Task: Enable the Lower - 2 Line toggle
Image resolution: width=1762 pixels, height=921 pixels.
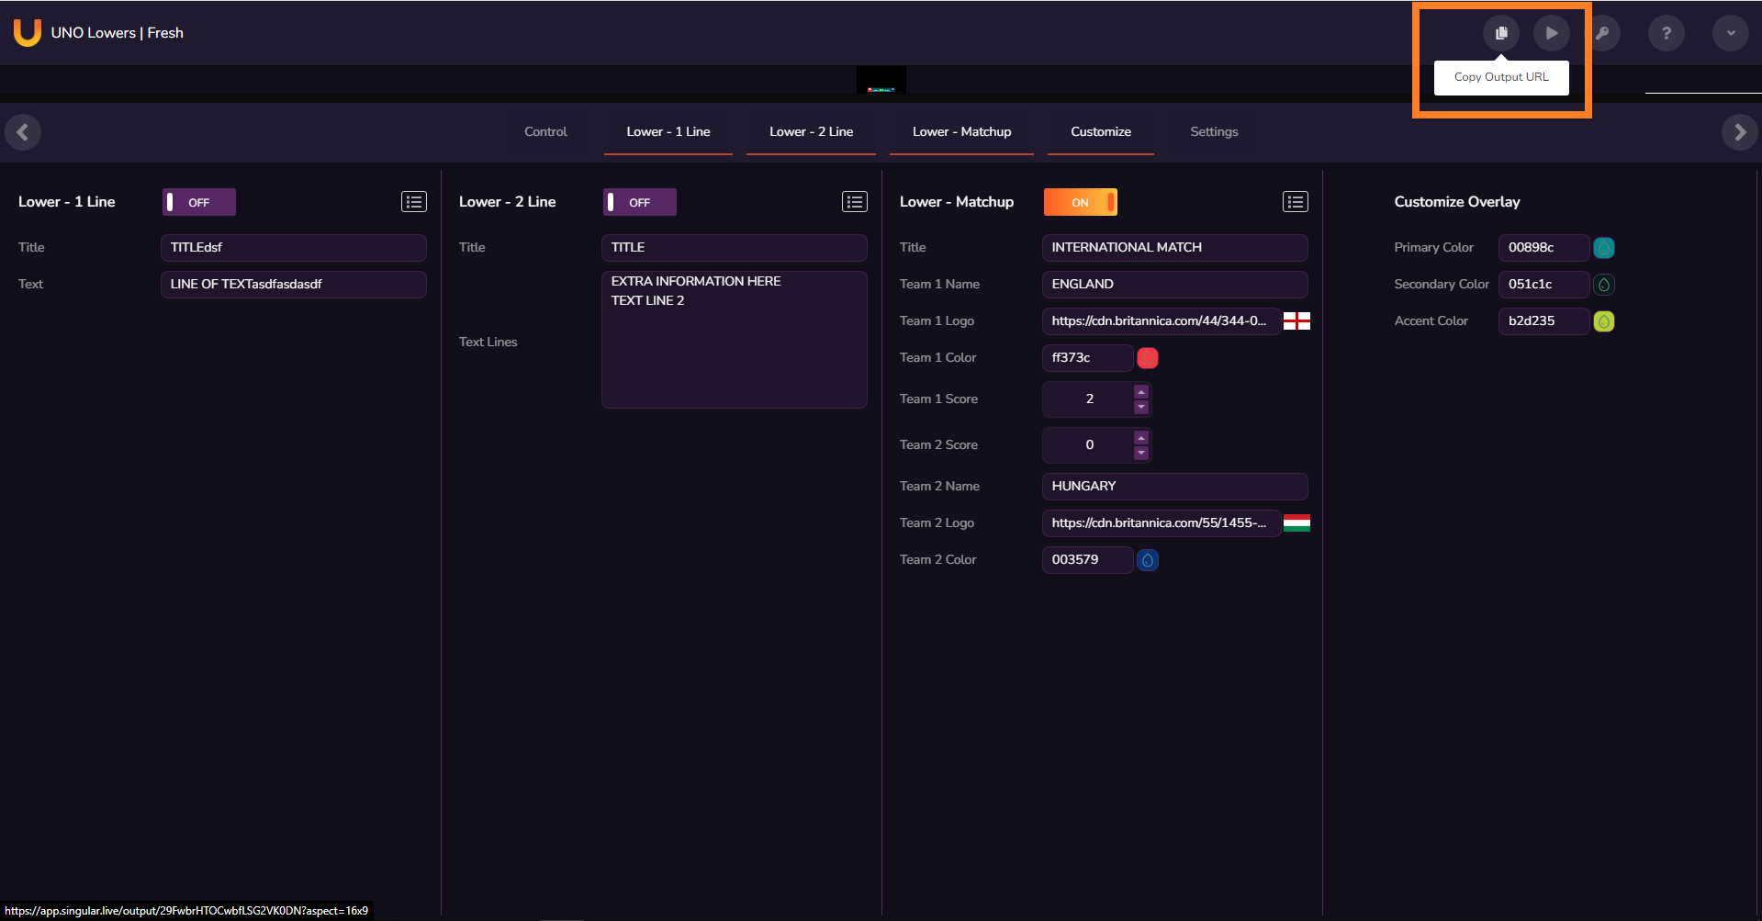Action: tap(639, 202)
